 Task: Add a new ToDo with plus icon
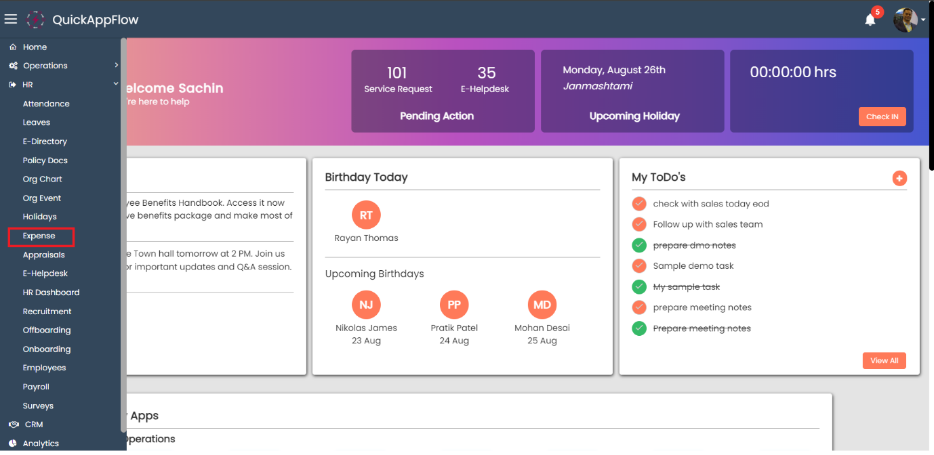click(x=899, y=178)
